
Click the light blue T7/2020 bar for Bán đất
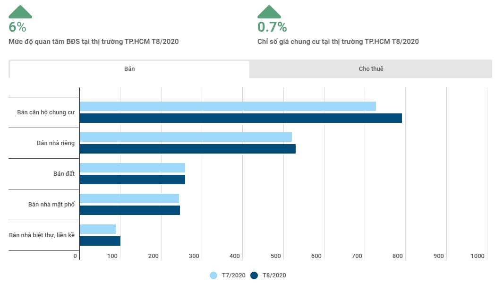(132, 168)
